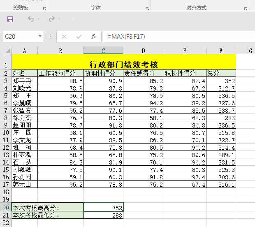Open the Alignment (对齐方式) dialog launcher
255x227 pixels.
pos(246,9)
